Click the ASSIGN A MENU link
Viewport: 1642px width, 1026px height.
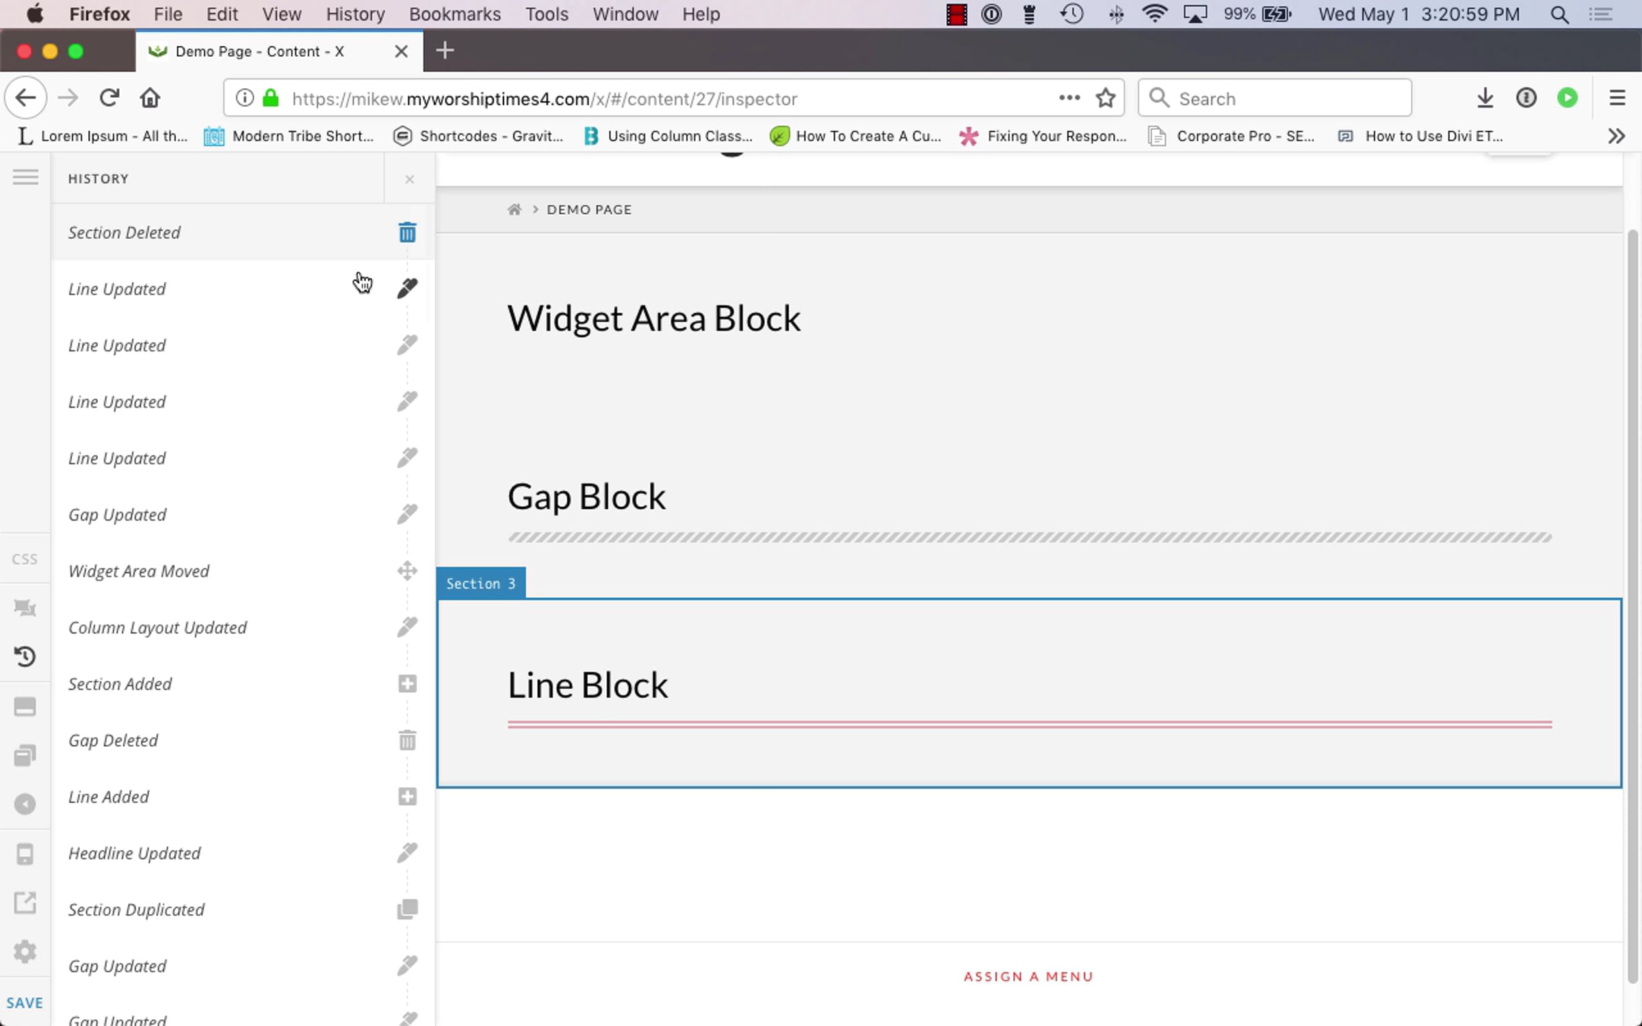[1028, 977]
